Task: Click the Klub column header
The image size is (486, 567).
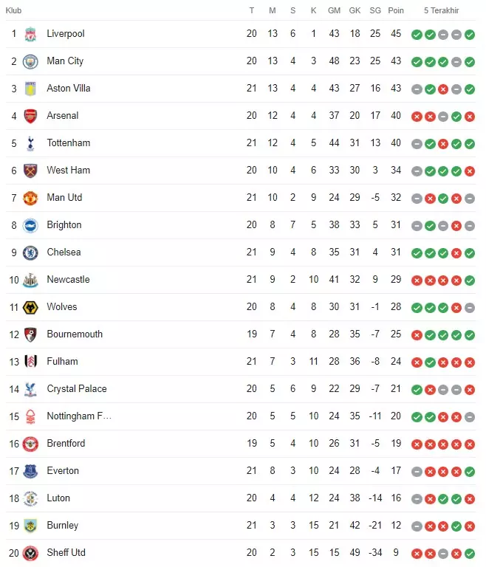Action: (14, 10)
